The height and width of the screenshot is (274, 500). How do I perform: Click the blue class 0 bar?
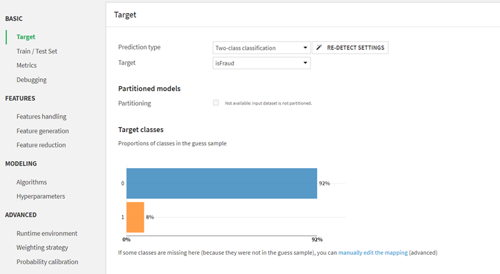pyautogui.click(x=221, y=184)
